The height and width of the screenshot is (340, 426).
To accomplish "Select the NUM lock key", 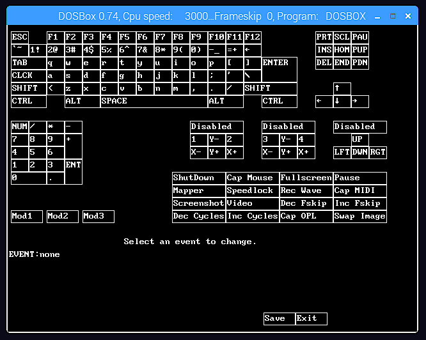I will tap(20, 127).
